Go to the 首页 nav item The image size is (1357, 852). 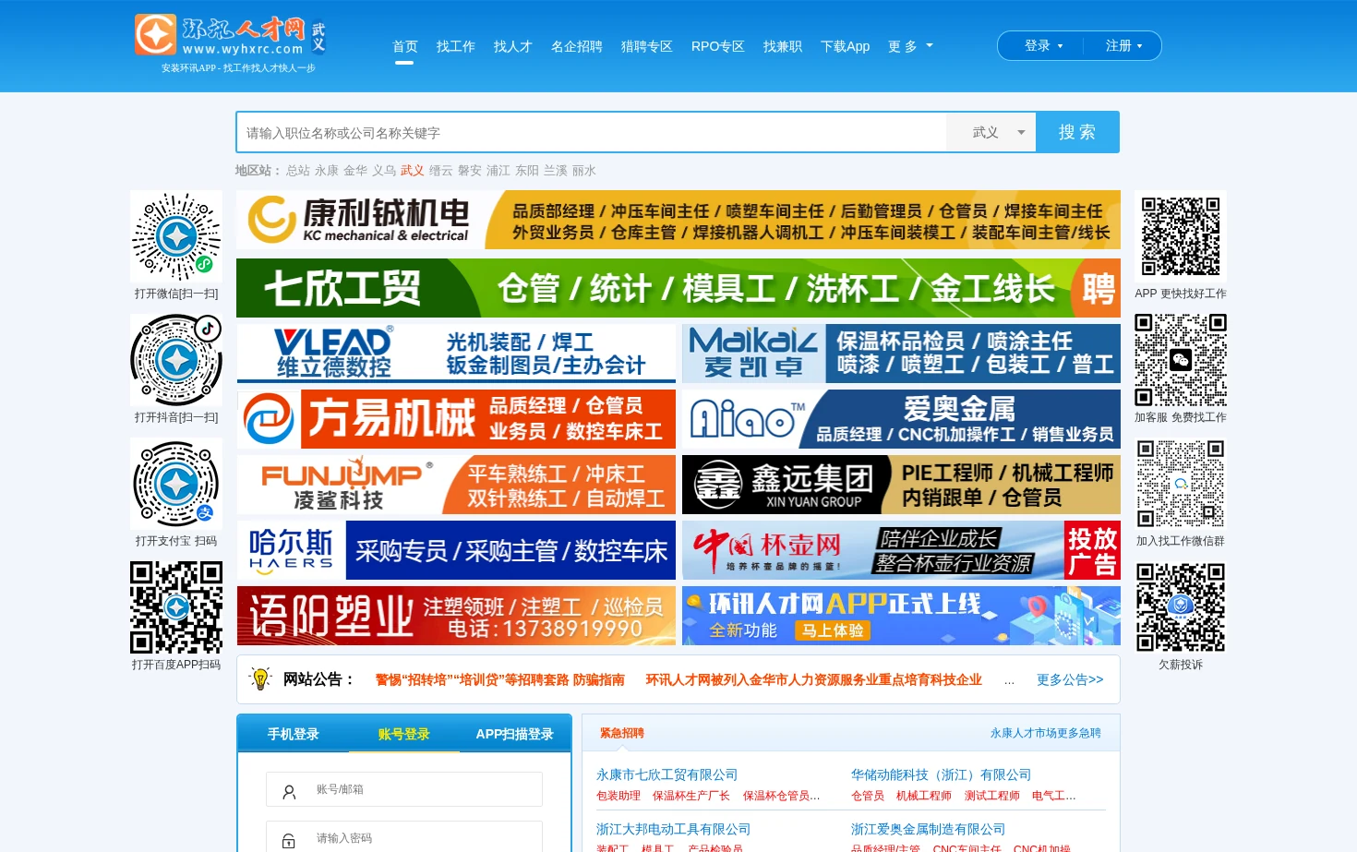click(x=404, y=46)
